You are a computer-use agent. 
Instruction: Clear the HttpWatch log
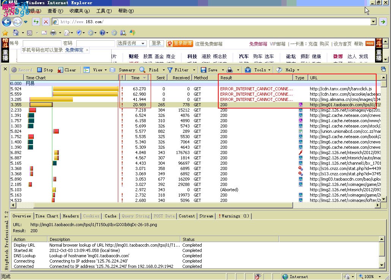(x=66, y=70)
